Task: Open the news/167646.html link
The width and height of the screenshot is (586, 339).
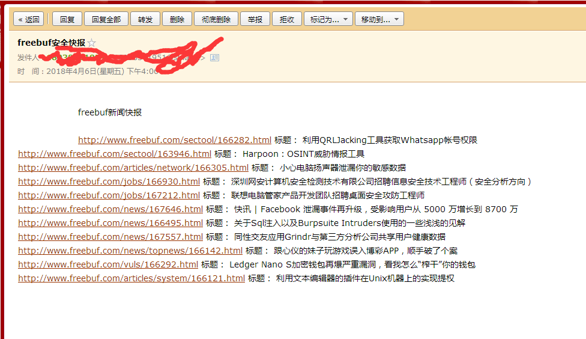Action: pyautogui.click(x=110, y=209)
